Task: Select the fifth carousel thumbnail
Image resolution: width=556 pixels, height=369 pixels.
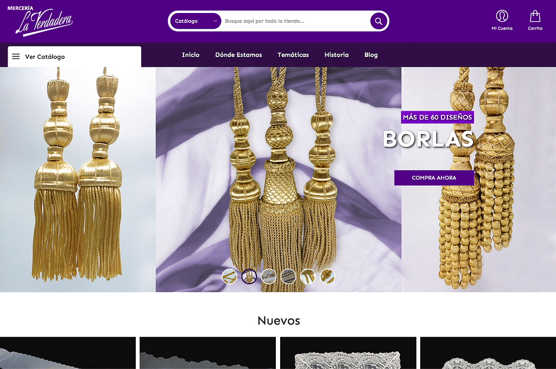Action: point(308,276)
